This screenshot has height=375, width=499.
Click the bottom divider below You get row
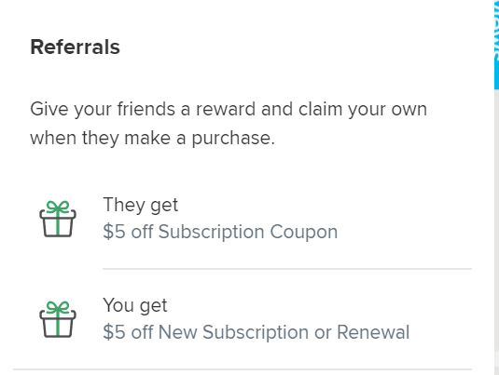(243, 369)
